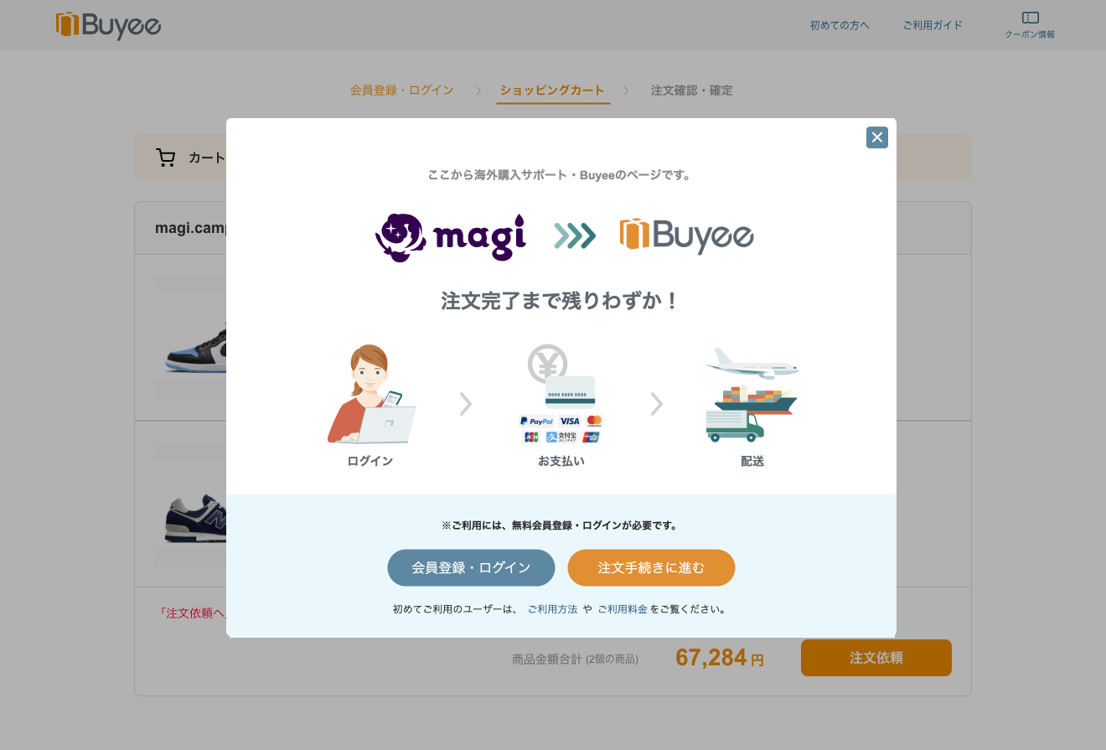This screenshot has height=750, width=1106.
Task: Open the クーポン情報 coupon icon
Action: click(x=1030, y=25)
